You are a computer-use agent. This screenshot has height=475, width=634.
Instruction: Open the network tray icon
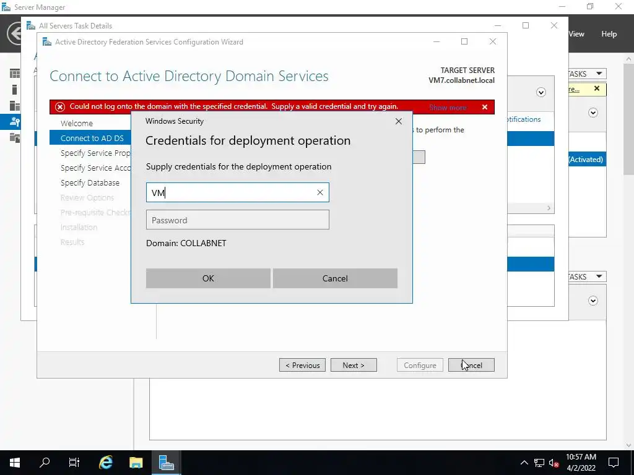pos(539,463)
